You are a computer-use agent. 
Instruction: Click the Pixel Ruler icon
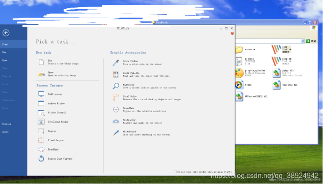click(116, 98)
